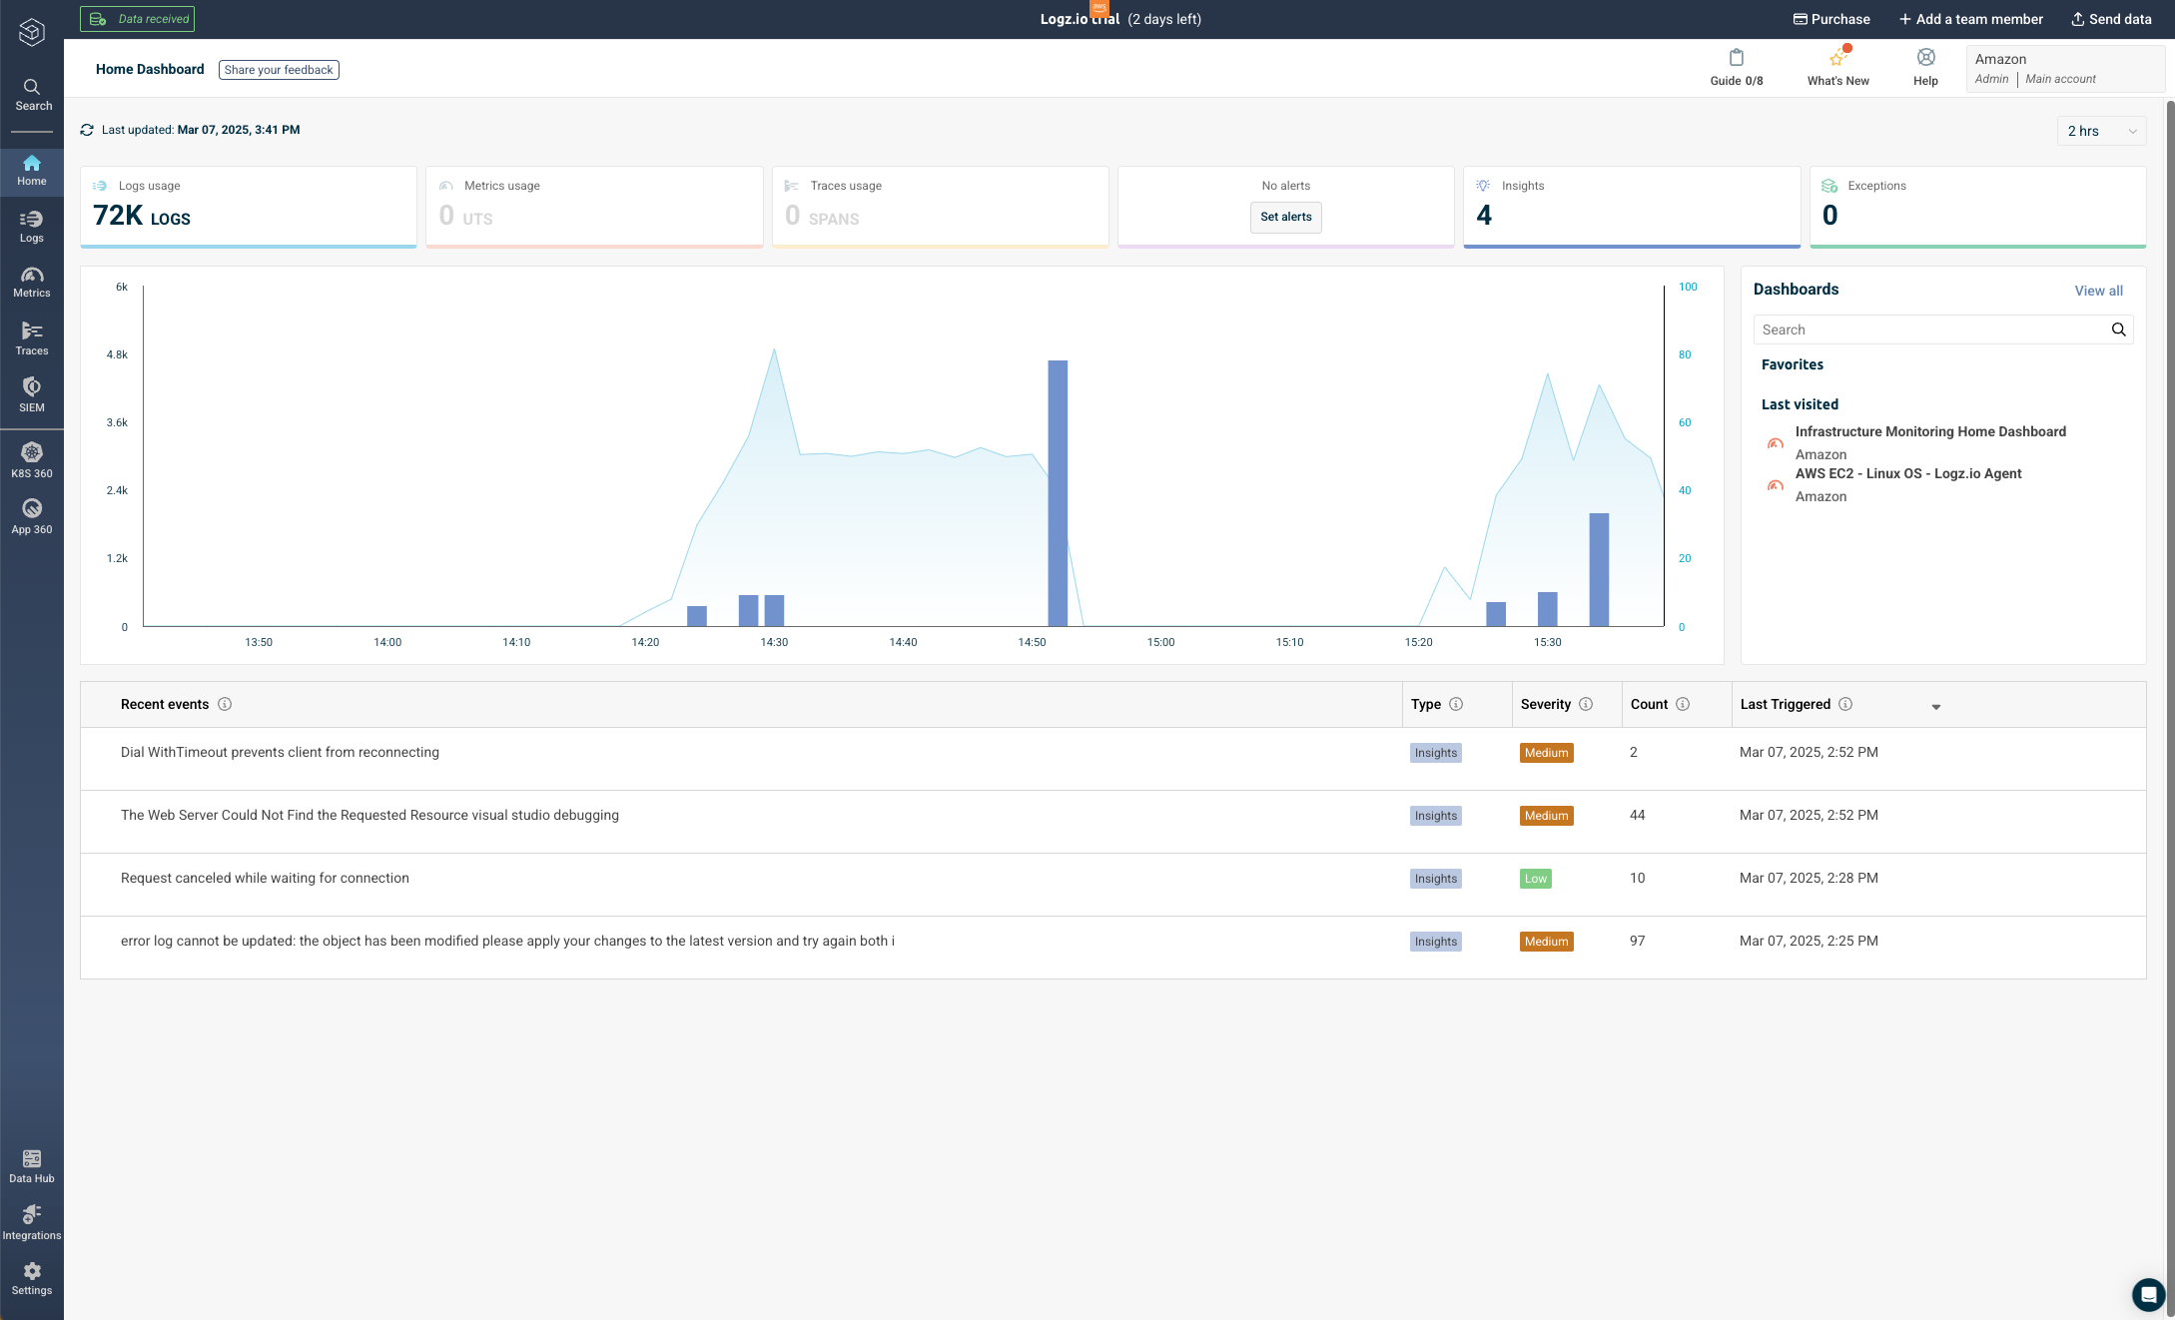Open the Amazon account switcher
The image size is (2175, 1320).
point(2063,68)
